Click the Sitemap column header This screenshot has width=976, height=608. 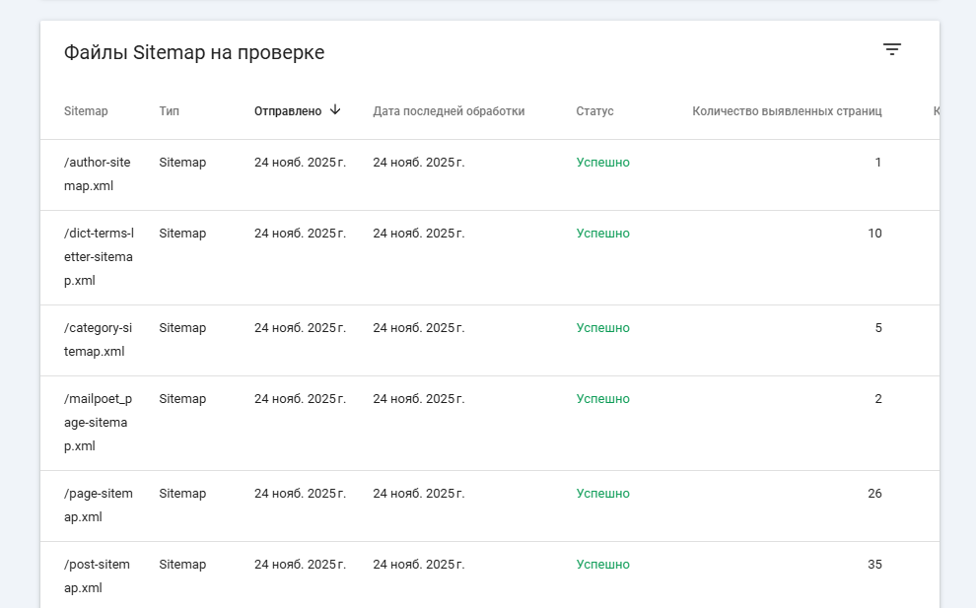click(86, 111)
